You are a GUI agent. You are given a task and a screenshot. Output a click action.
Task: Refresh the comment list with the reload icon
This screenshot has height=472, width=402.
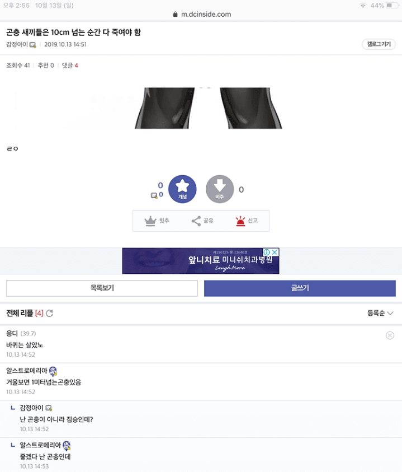pos(49,314)
